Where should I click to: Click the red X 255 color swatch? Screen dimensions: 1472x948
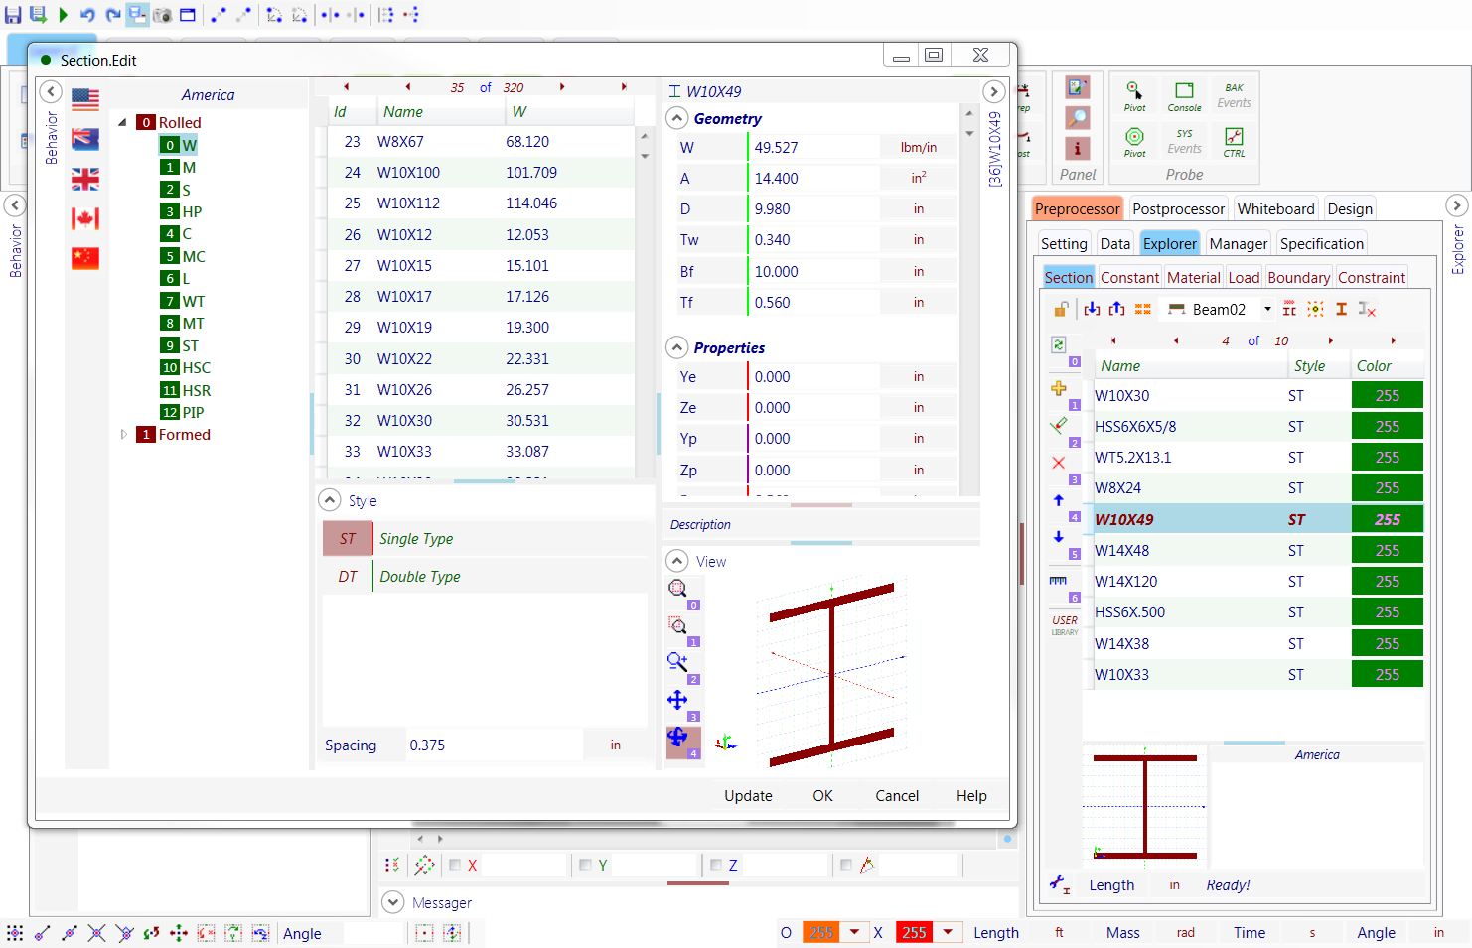(x=914, y=932)
